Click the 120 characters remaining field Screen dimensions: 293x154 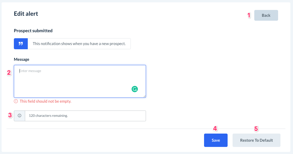[85, 116]
